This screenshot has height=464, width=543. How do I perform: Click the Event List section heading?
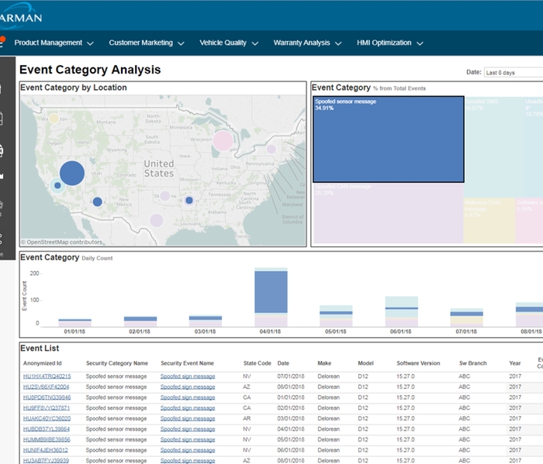40,348
